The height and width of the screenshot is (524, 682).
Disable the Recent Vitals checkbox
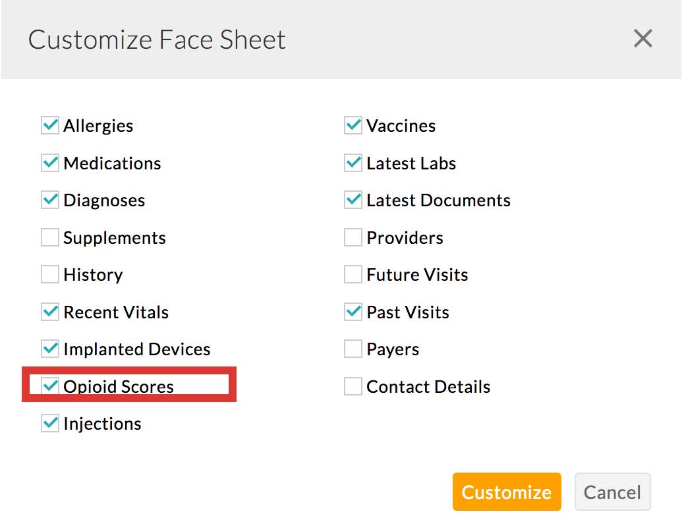pyautogui.click(x=50, y=312)
